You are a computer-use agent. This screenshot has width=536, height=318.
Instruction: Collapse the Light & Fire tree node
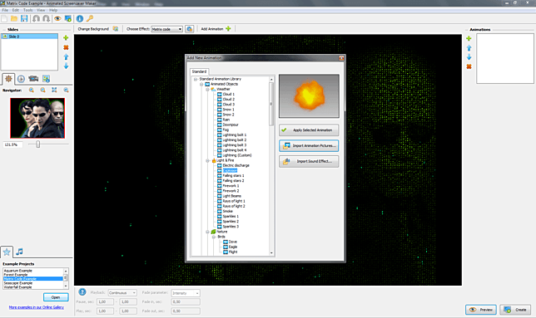click(207, 160)
